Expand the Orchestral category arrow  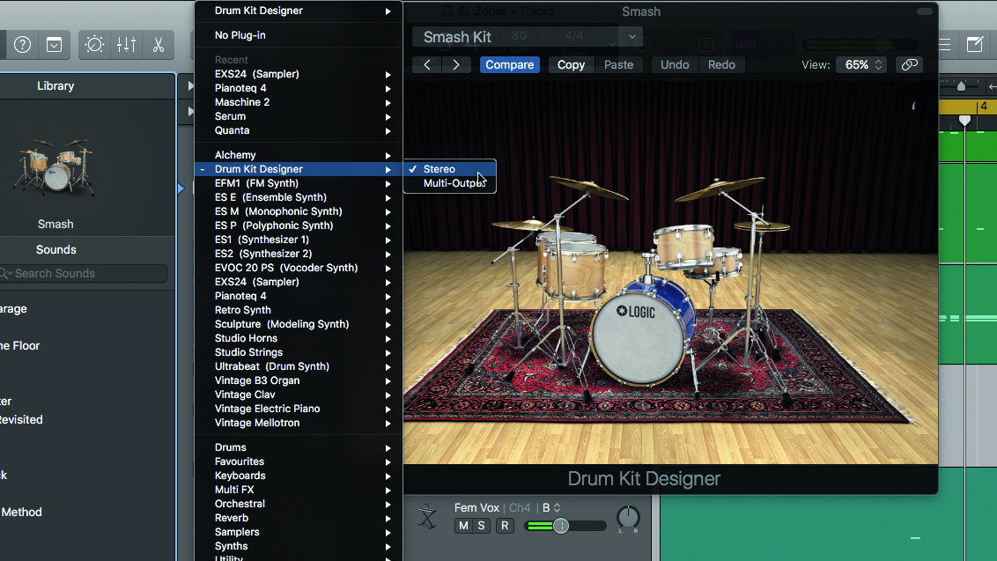coord(388,505)
